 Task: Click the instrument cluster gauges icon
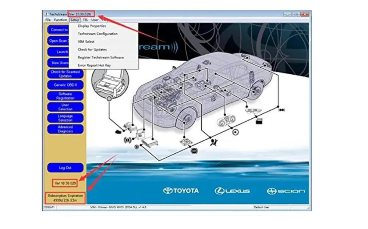click(226, 121)
